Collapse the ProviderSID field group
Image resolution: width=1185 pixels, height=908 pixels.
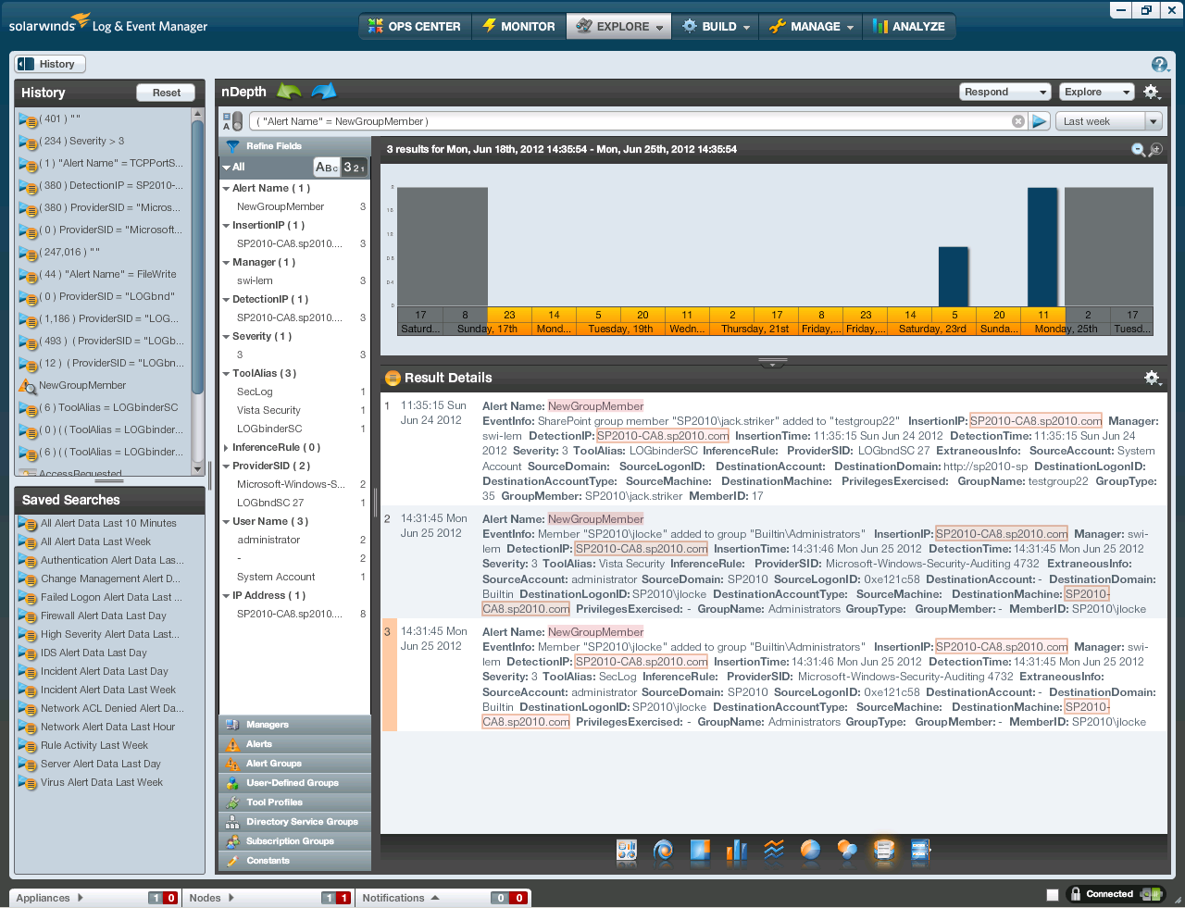click(226, 466)
